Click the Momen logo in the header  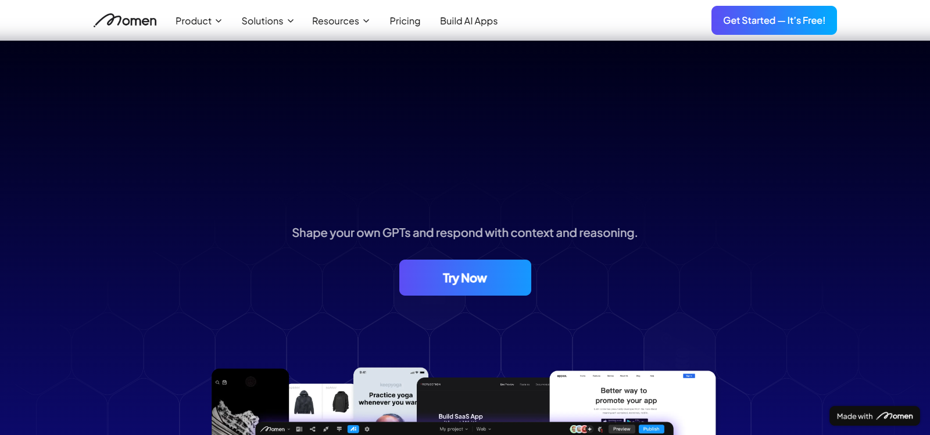point(125,20)
